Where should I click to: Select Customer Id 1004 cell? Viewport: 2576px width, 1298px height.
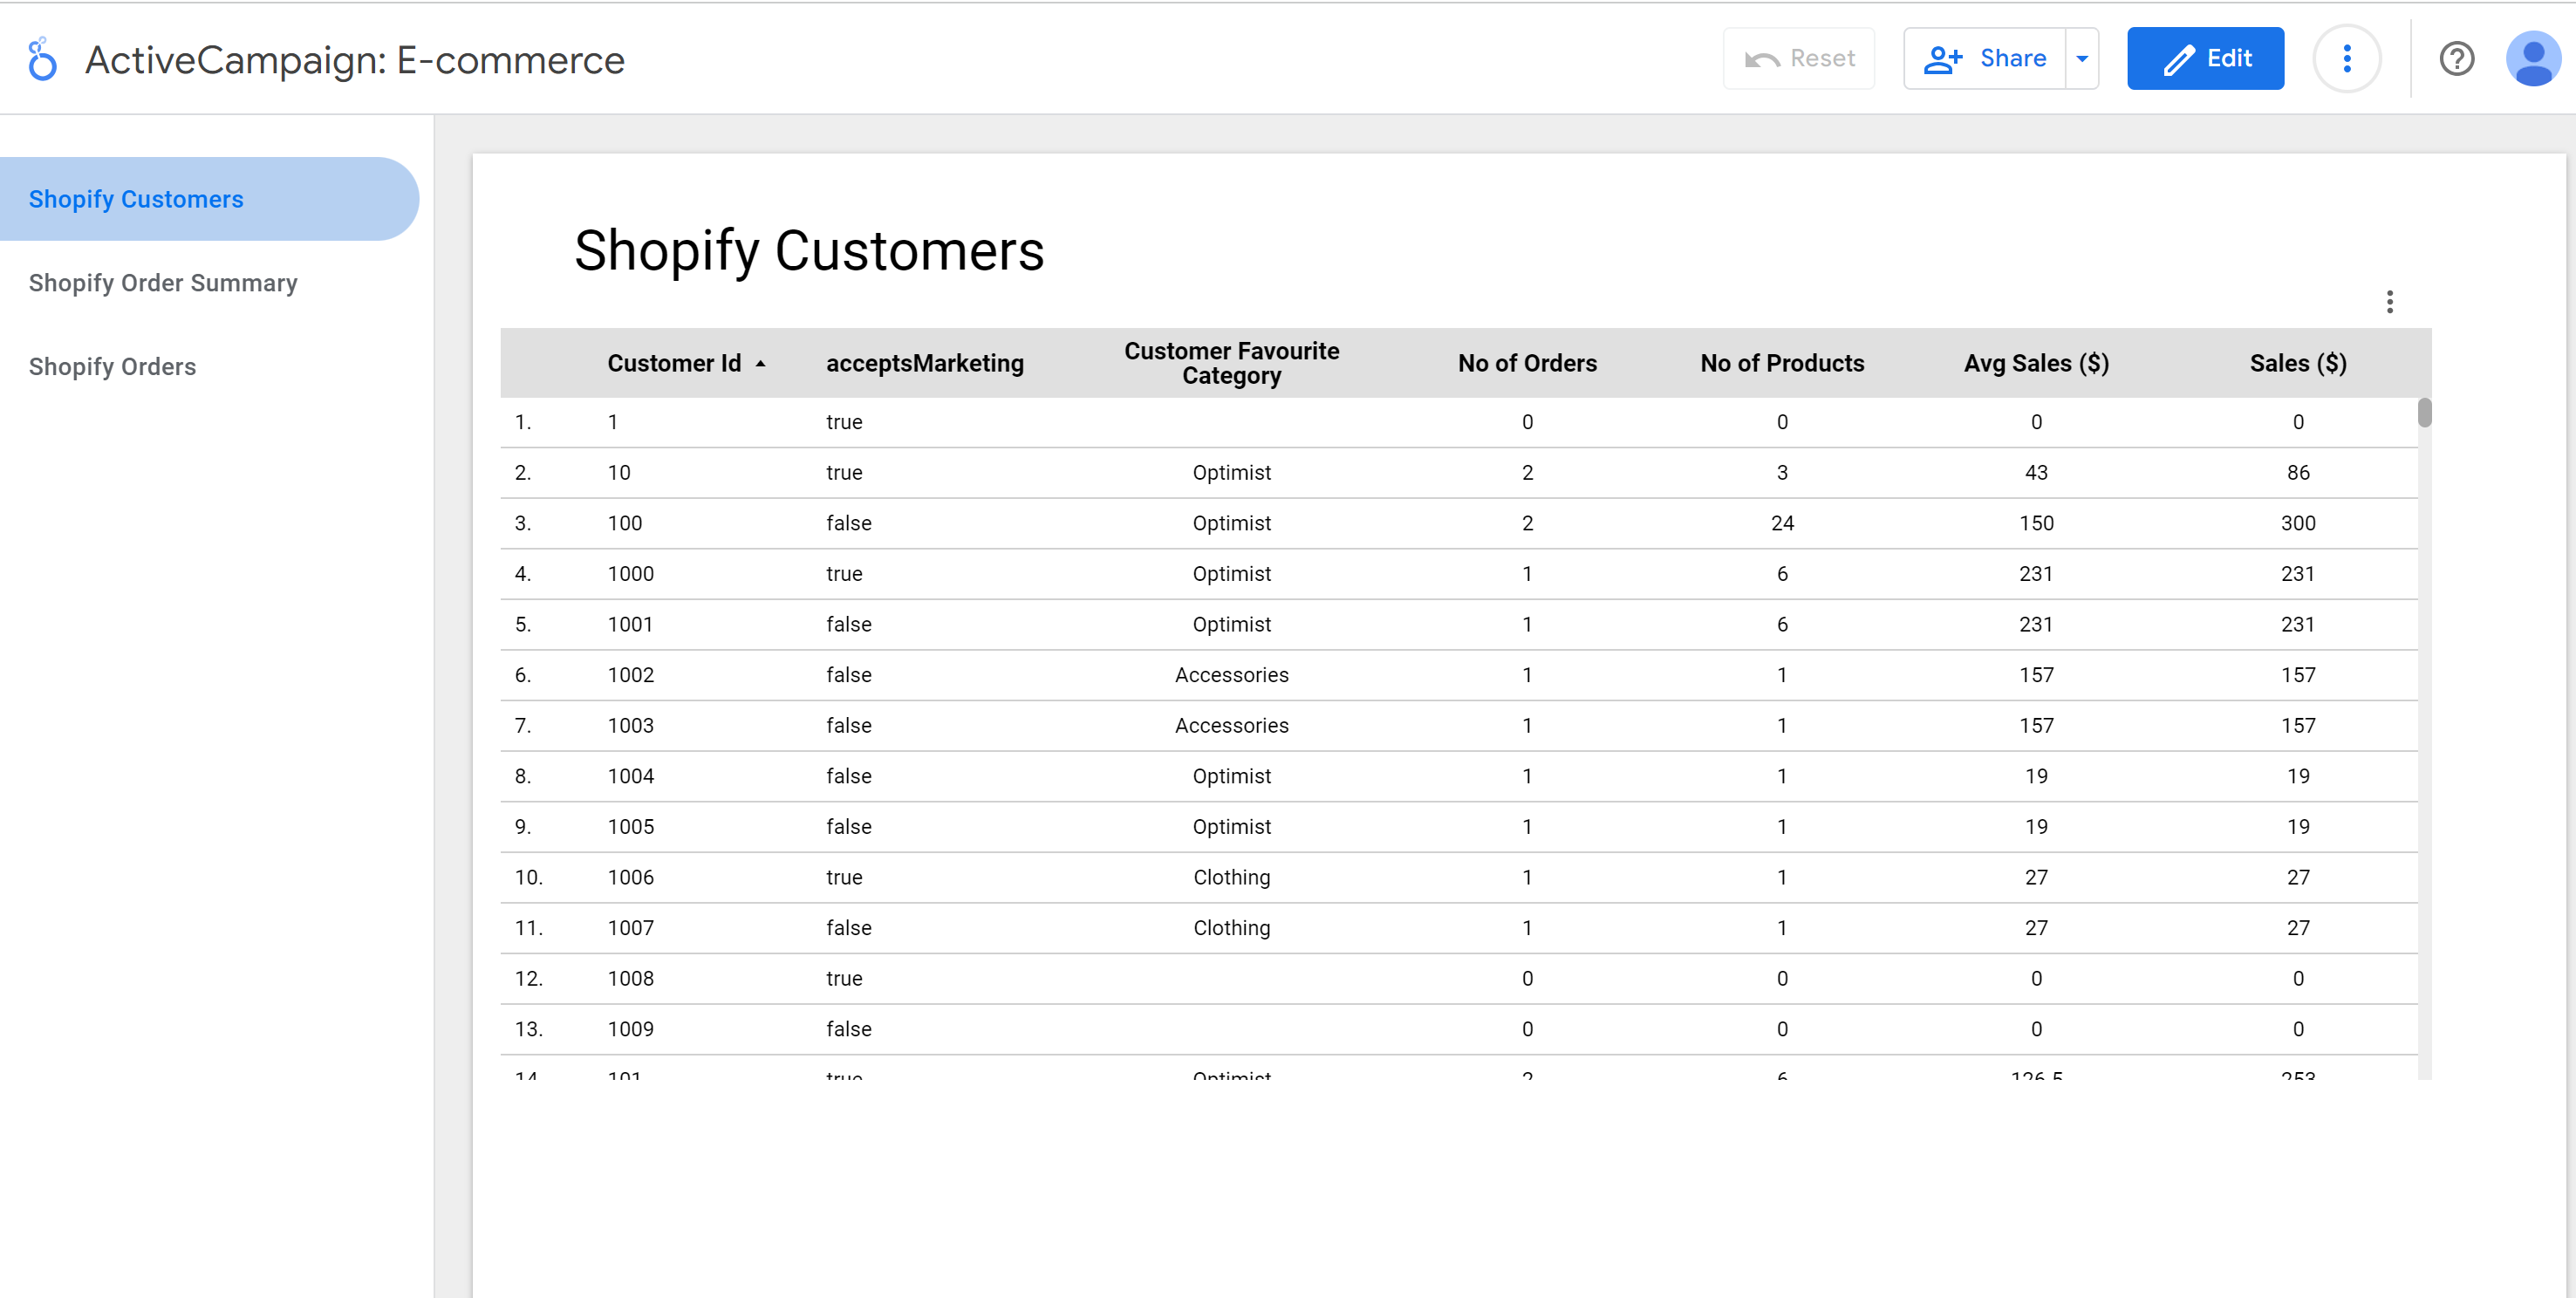click(630, 776)
